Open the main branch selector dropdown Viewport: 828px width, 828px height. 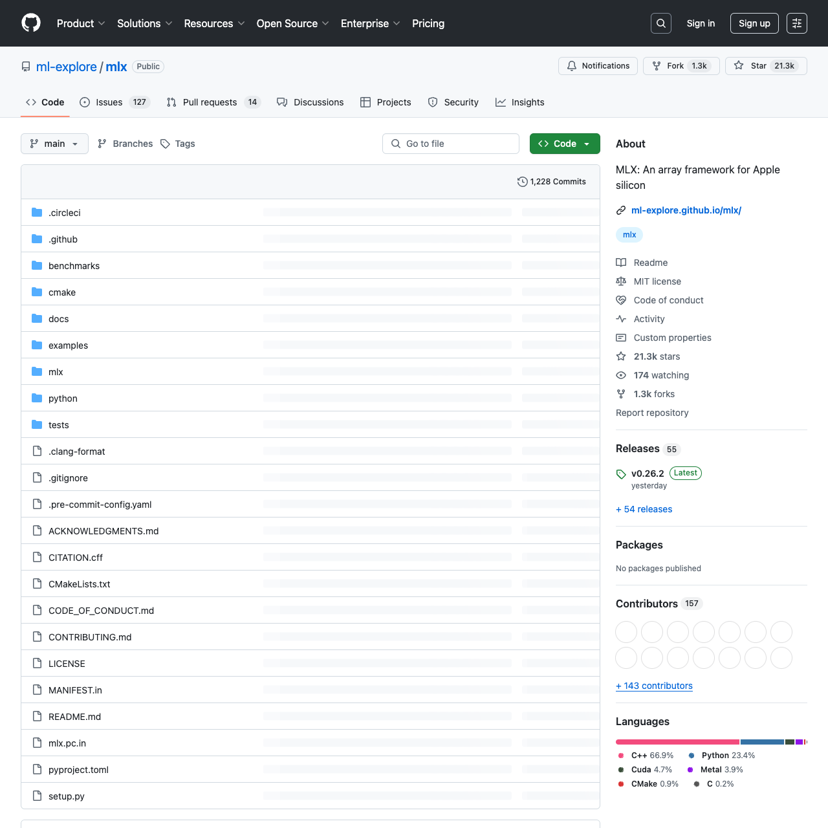click(54, 144)
